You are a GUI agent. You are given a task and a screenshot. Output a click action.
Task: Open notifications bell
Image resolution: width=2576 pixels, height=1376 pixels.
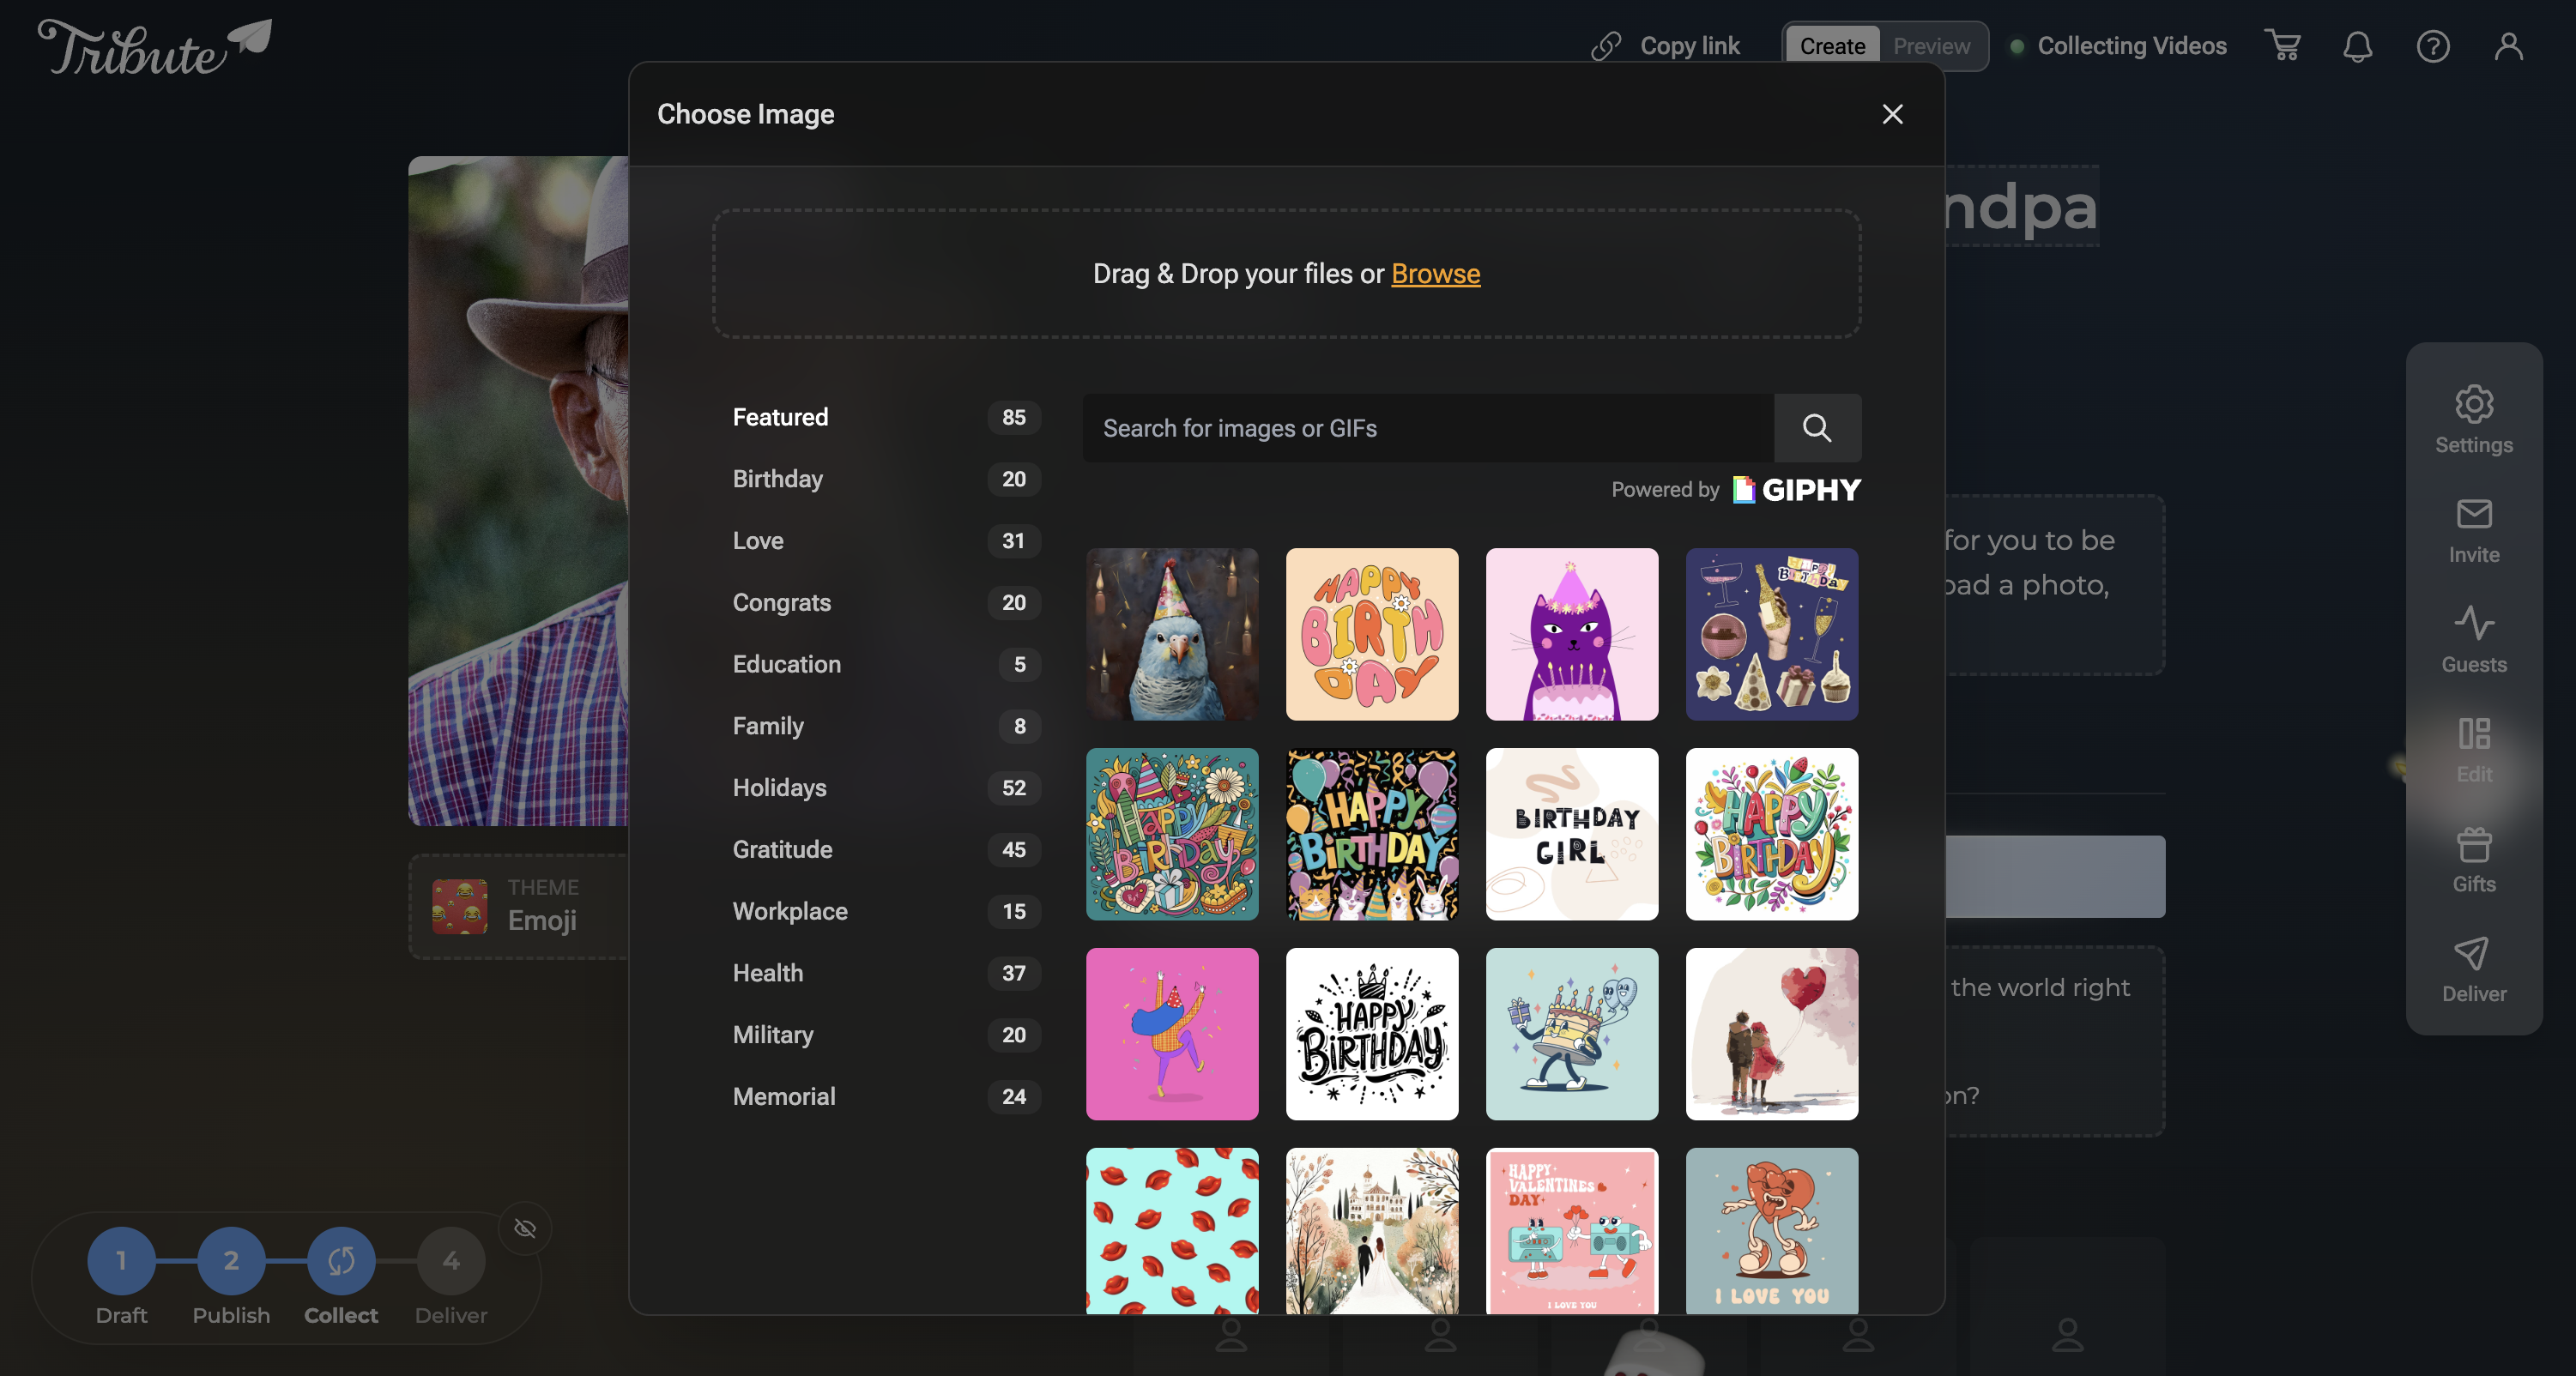pos(2357,46)
